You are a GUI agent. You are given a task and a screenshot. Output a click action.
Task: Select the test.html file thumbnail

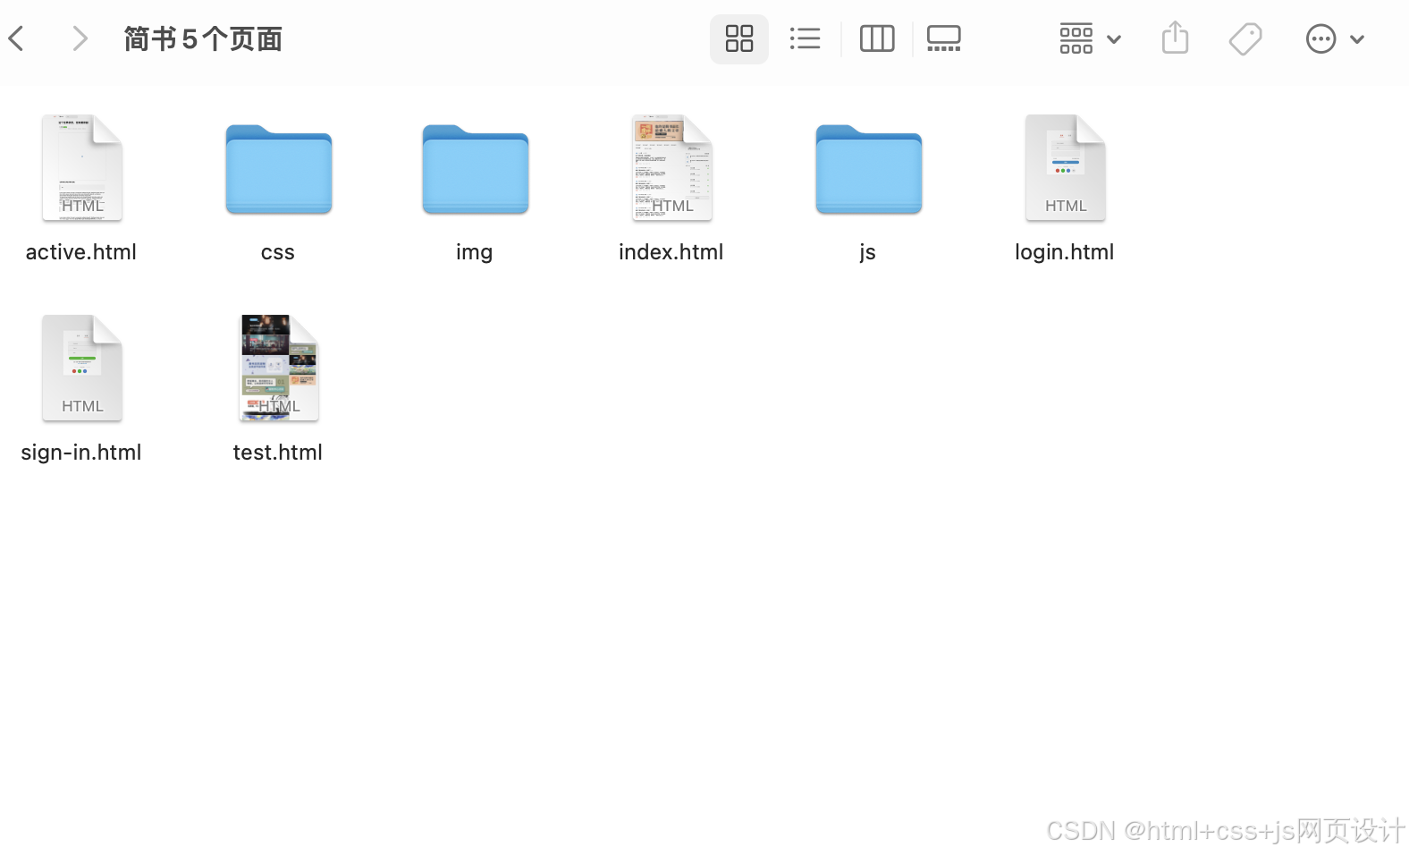pyautogui.click(x=279, y=368)
